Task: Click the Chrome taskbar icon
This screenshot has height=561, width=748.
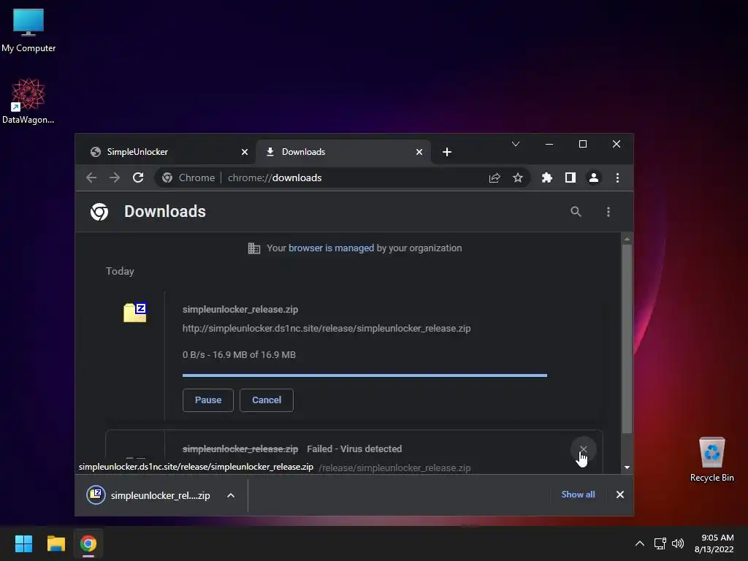Action: point(88,543)
